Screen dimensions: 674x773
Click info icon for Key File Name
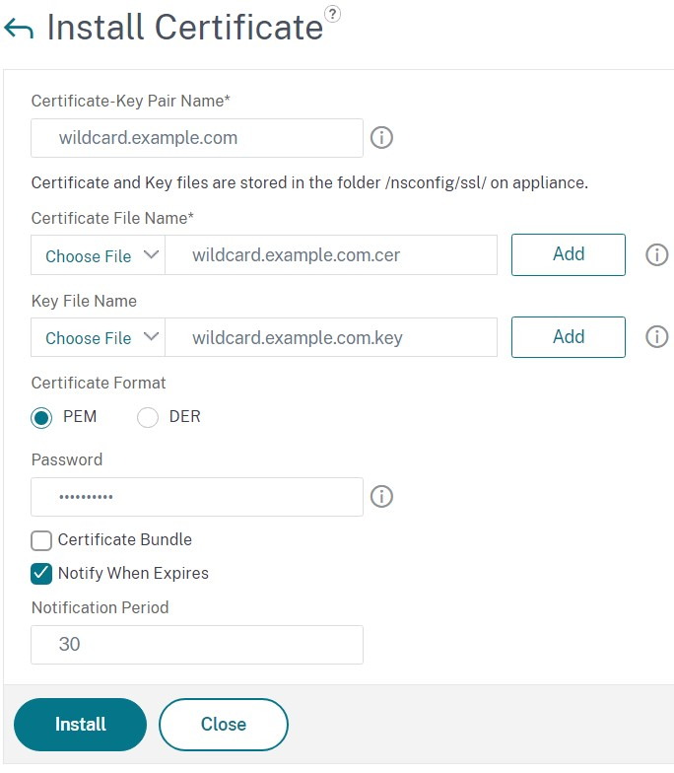click(656, 337)
